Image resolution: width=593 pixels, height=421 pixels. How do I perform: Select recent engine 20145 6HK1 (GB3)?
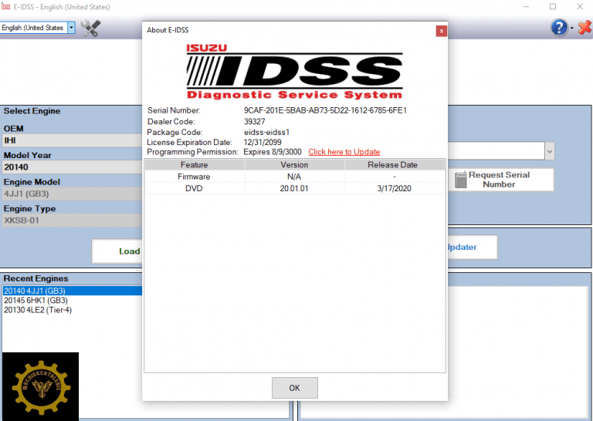(x=36, y=300)
